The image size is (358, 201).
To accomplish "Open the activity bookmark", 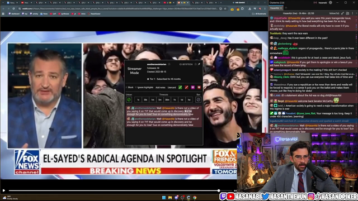I will coord(34,13).
